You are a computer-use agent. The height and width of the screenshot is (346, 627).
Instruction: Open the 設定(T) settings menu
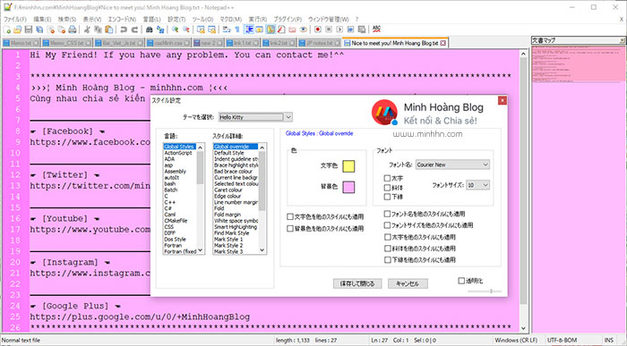[x=176, y=19]
